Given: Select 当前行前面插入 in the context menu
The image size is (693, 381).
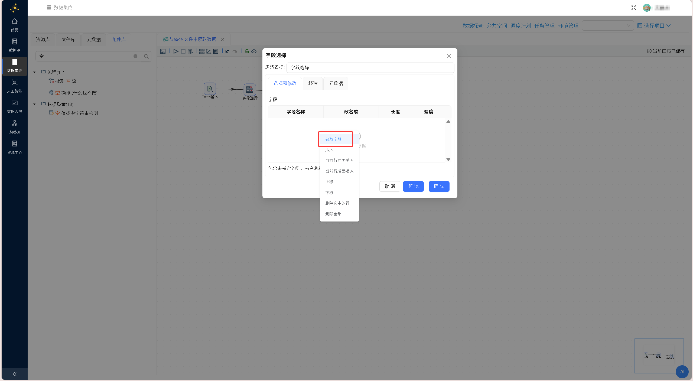Looking at the screenshot, I should click(339, 160).
